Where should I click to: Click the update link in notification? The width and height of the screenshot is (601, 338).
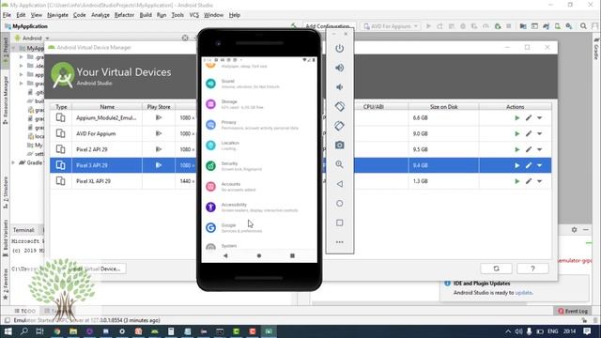[x=523, y=292]
